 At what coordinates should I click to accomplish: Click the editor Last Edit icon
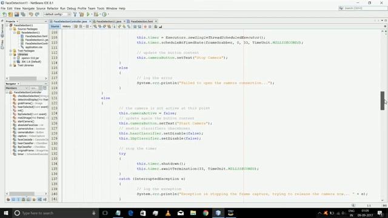pyautogui.click(x=76, y=27)
